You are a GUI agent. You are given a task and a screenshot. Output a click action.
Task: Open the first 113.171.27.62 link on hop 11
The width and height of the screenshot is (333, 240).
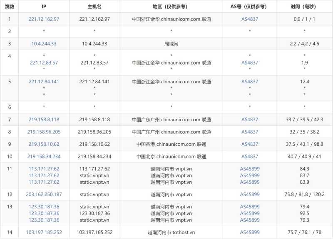(44, 169)
